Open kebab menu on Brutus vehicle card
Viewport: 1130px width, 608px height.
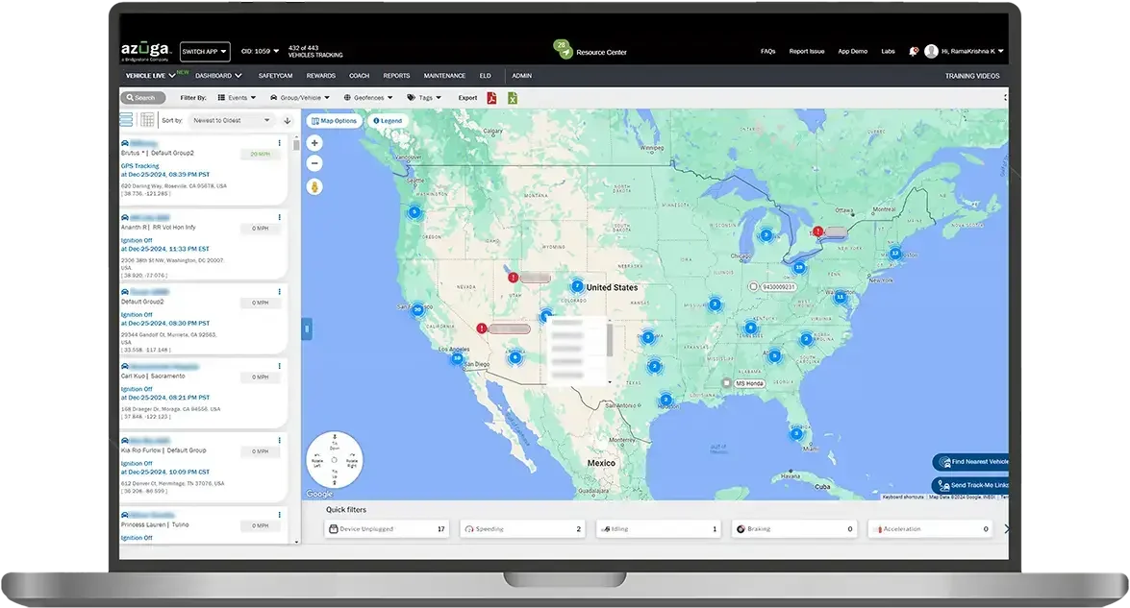point(280,143)
